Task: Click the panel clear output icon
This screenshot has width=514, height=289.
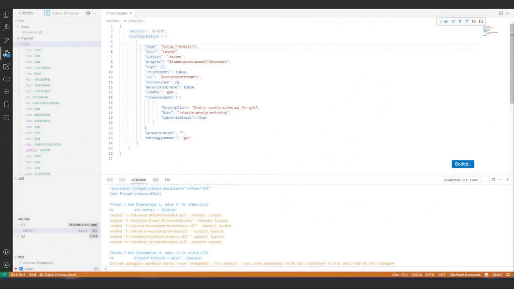Action: click(493, 180)
